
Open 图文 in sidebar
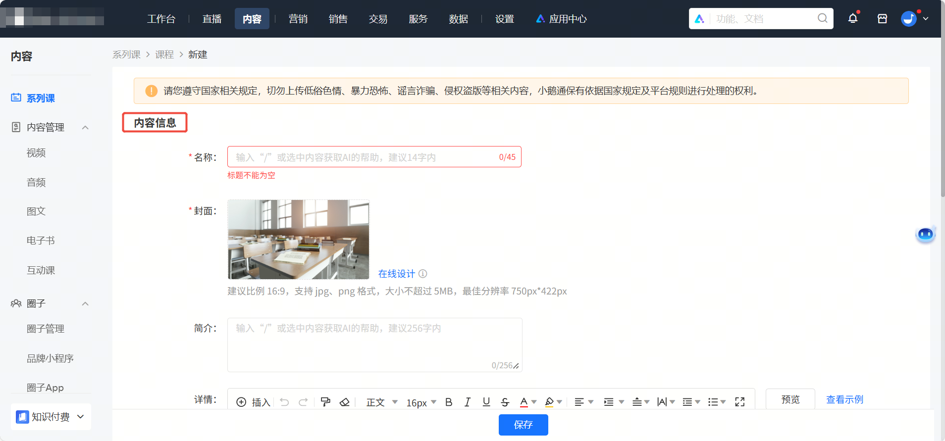point(36,211)
